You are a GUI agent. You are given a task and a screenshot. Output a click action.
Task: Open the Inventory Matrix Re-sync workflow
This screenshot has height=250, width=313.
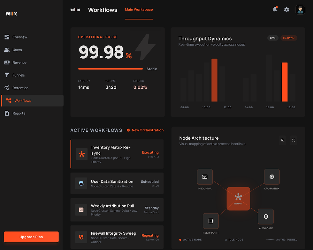click(117, 154)
